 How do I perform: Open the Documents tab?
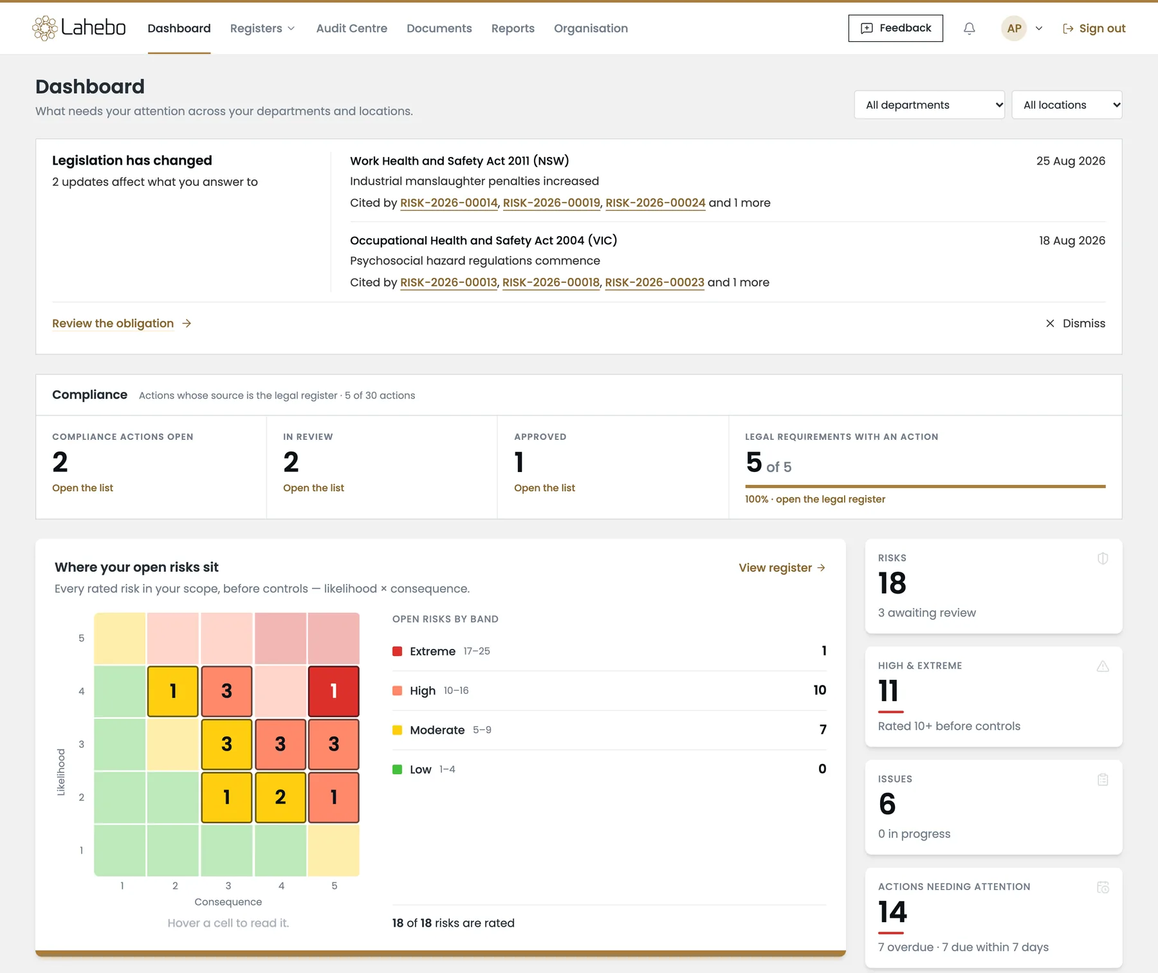point(439,28)
